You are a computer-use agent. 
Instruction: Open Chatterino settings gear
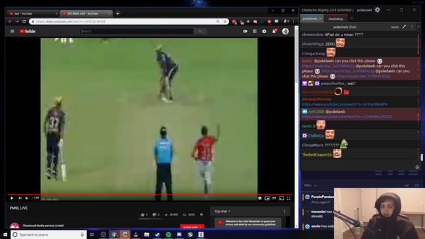pyautogui.click(x=377, y=10)
